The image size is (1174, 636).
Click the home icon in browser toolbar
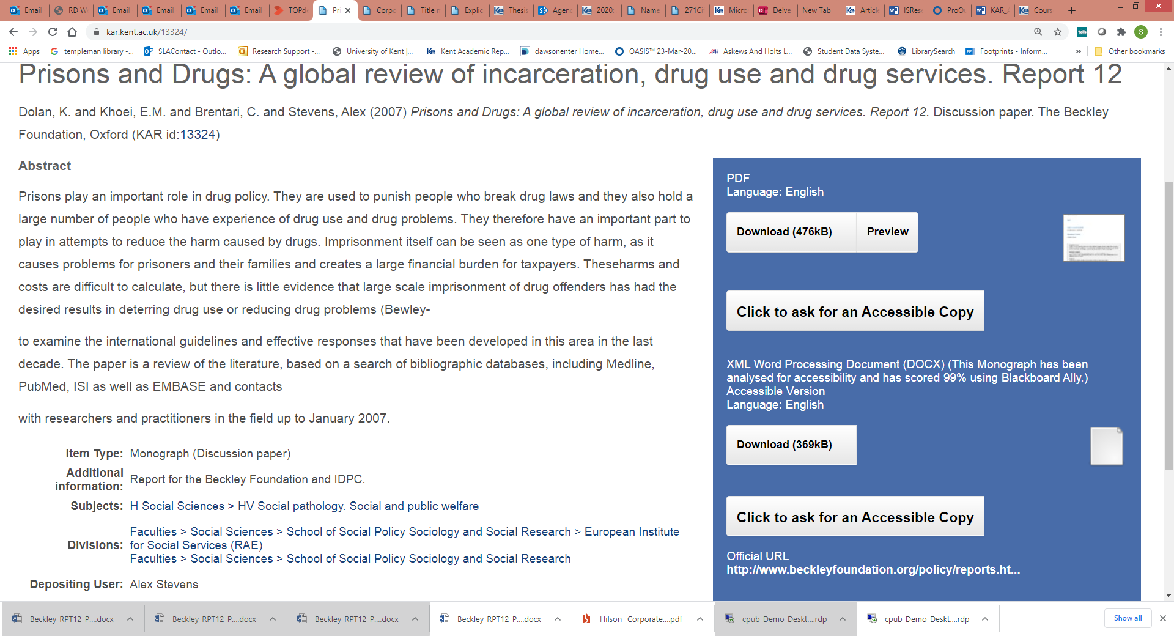(72, 32)
